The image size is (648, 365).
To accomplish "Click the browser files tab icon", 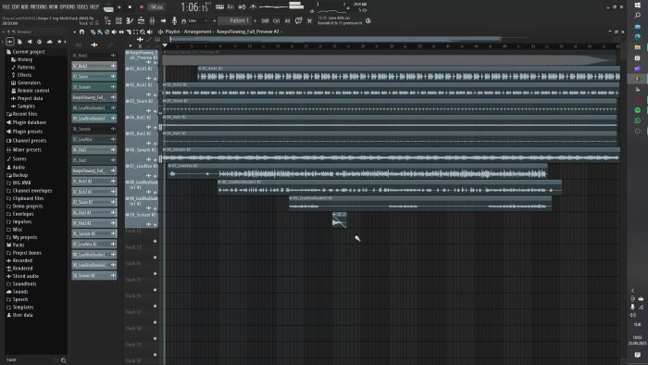I will point(19,42).
